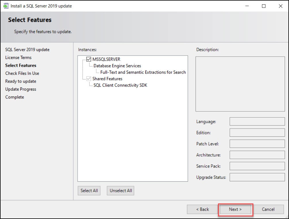The image size is (289, 219).
Task: Click the Unselect All button
Action: pyautogui.click(x=121, y=191)
